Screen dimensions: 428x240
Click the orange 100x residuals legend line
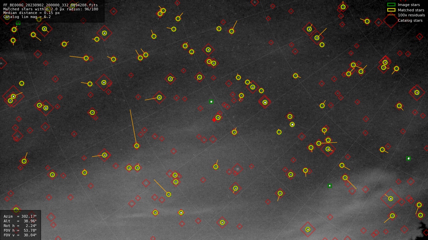click(x=391, y=15)
